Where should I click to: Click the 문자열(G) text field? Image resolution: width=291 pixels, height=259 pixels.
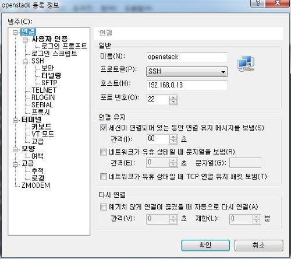(x=245, y=163)
